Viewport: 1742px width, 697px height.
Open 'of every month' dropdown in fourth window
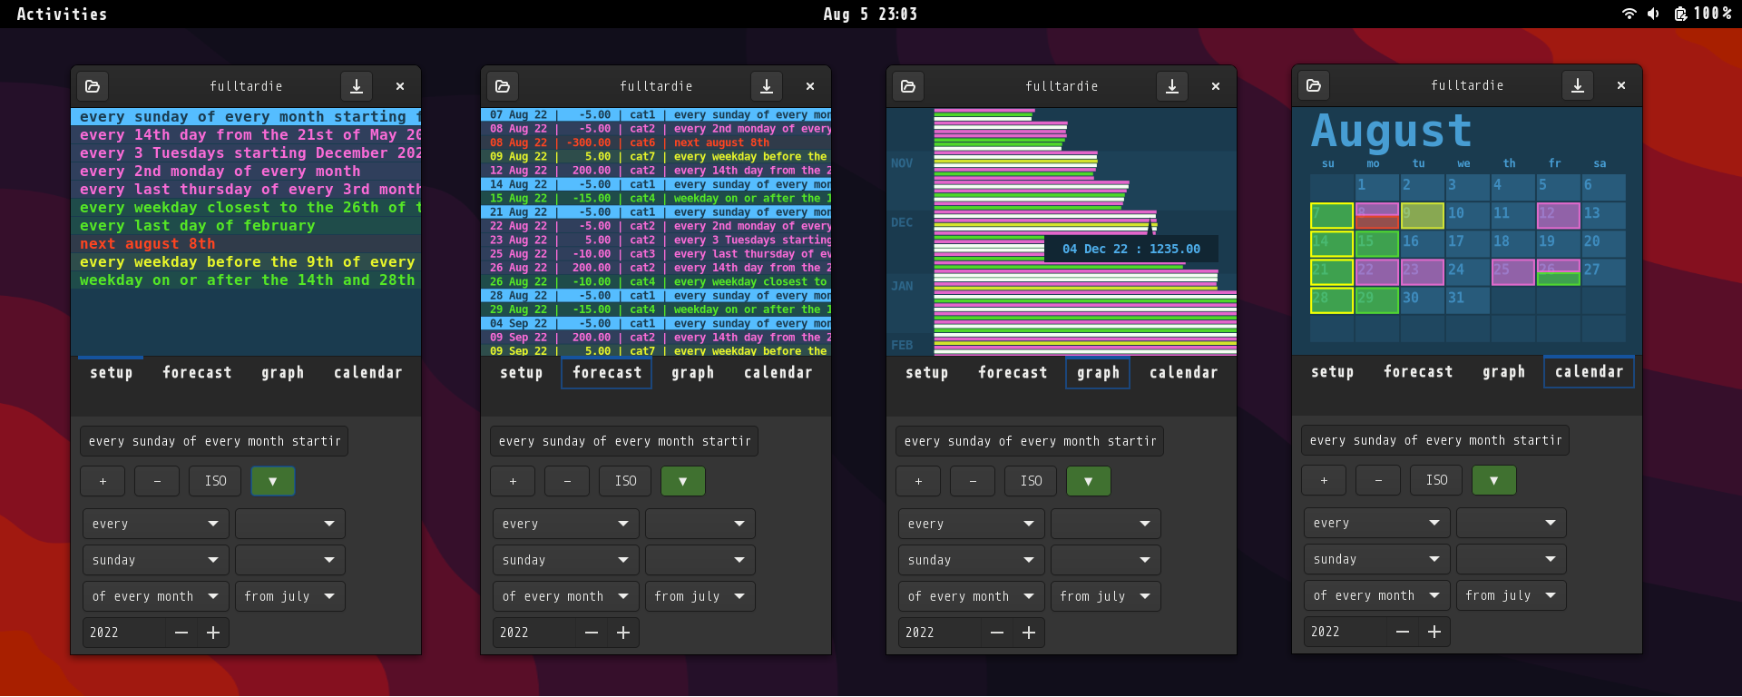coord(1377,595)
